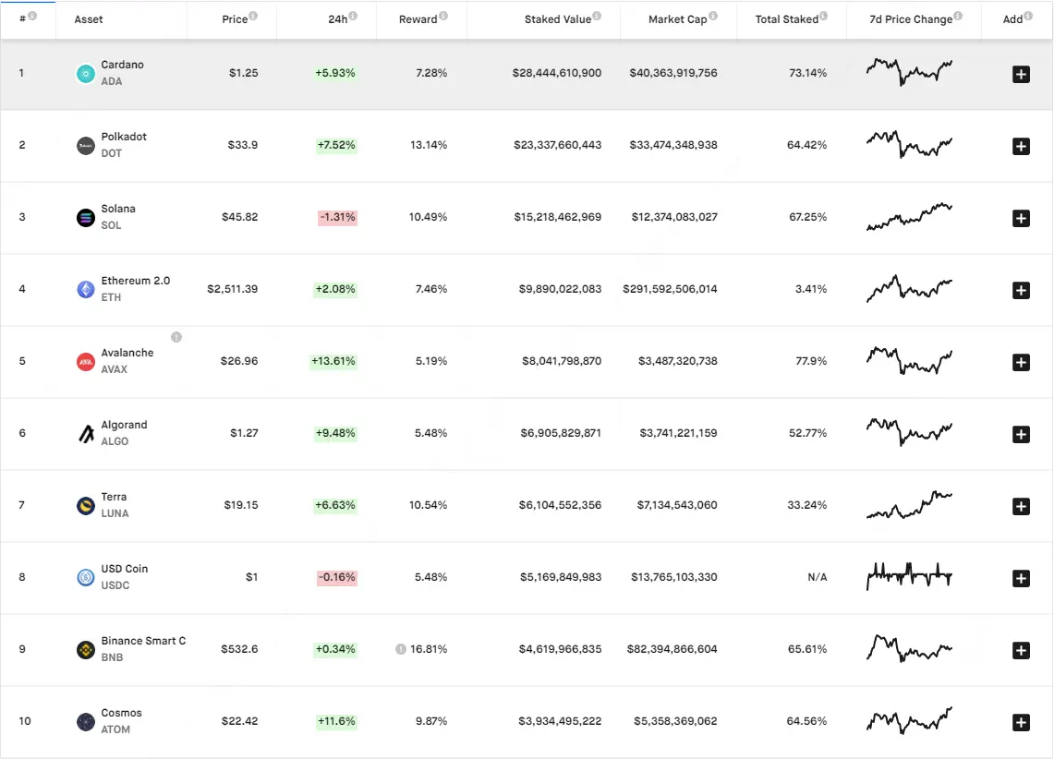This screenshot has width=1054, height=759.
Task: Open the Terra asset name link
Action: (114, 497)
